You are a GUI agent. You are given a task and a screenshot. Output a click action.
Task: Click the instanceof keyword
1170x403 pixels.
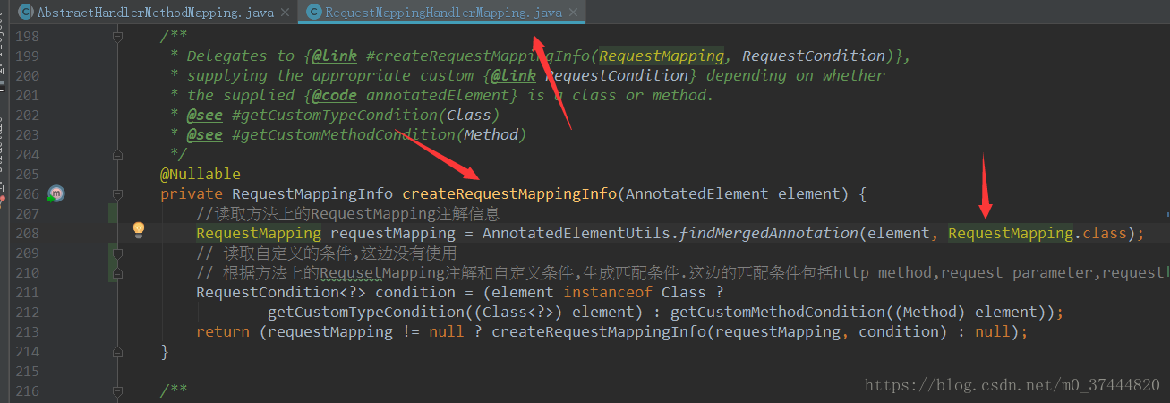point(608,292)
